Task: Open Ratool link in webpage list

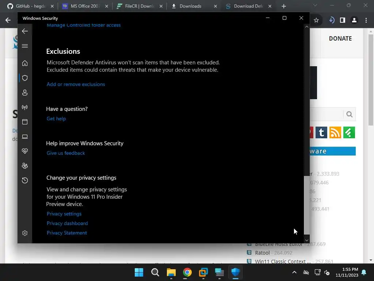Action: pos(262,253)
